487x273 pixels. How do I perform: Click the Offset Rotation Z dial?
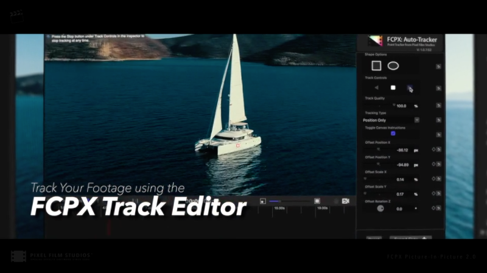(x=380, y=209)
